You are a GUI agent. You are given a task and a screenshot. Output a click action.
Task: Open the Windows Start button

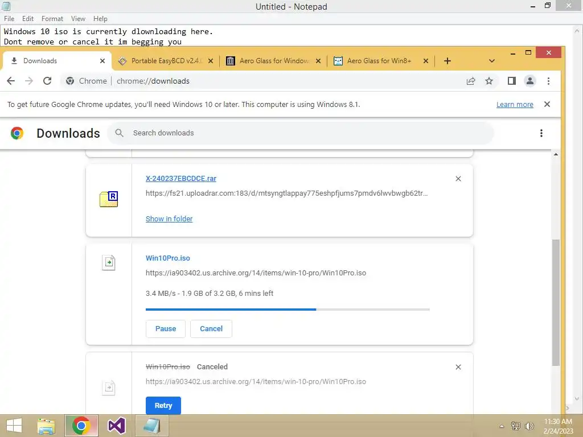click(14, 426)
